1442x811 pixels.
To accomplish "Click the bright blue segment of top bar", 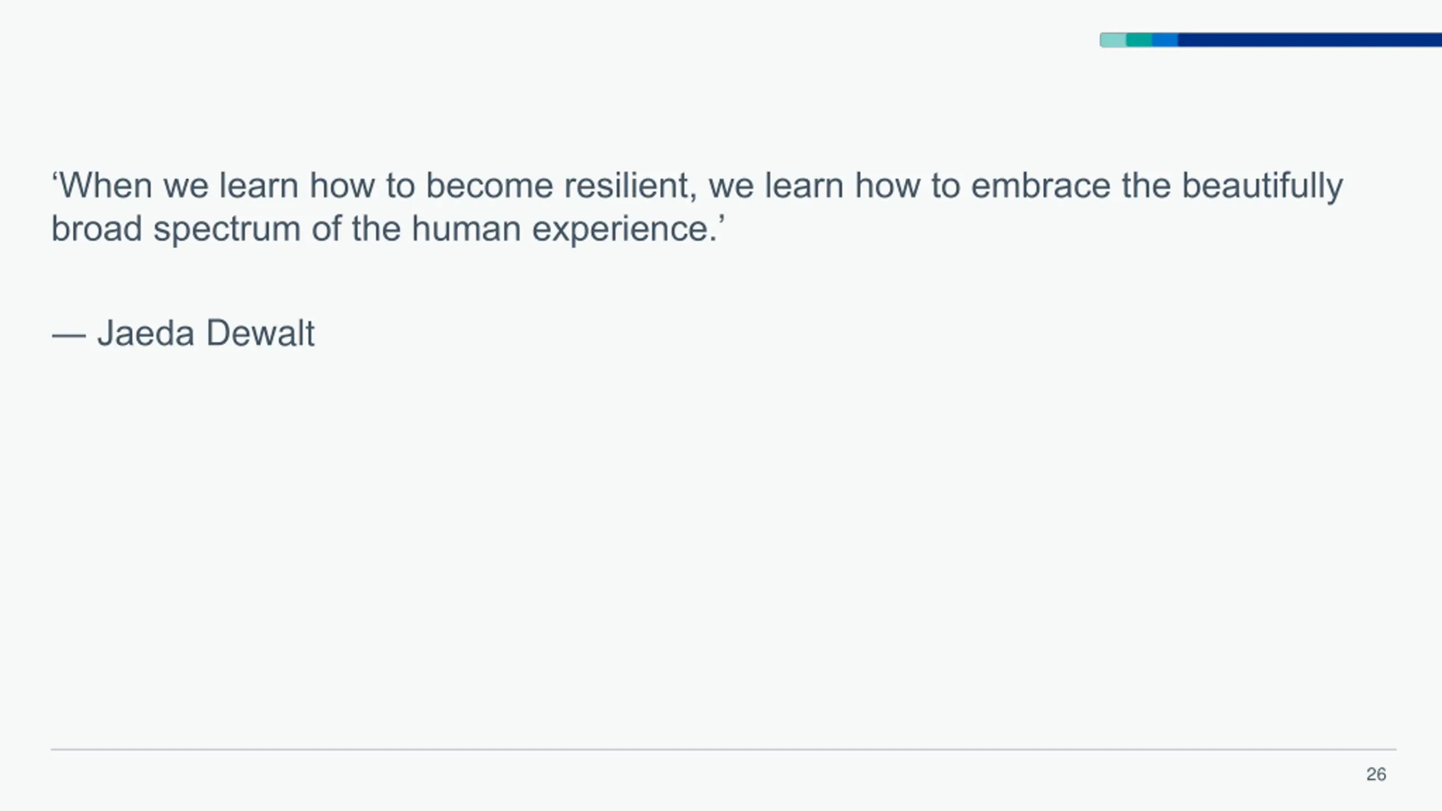I will (1165, 40).
